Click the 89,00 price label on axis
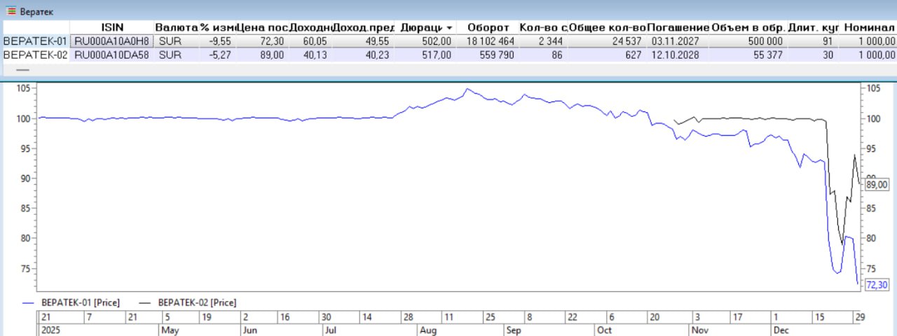The image size is (897, 336). (x=877, y=185)
